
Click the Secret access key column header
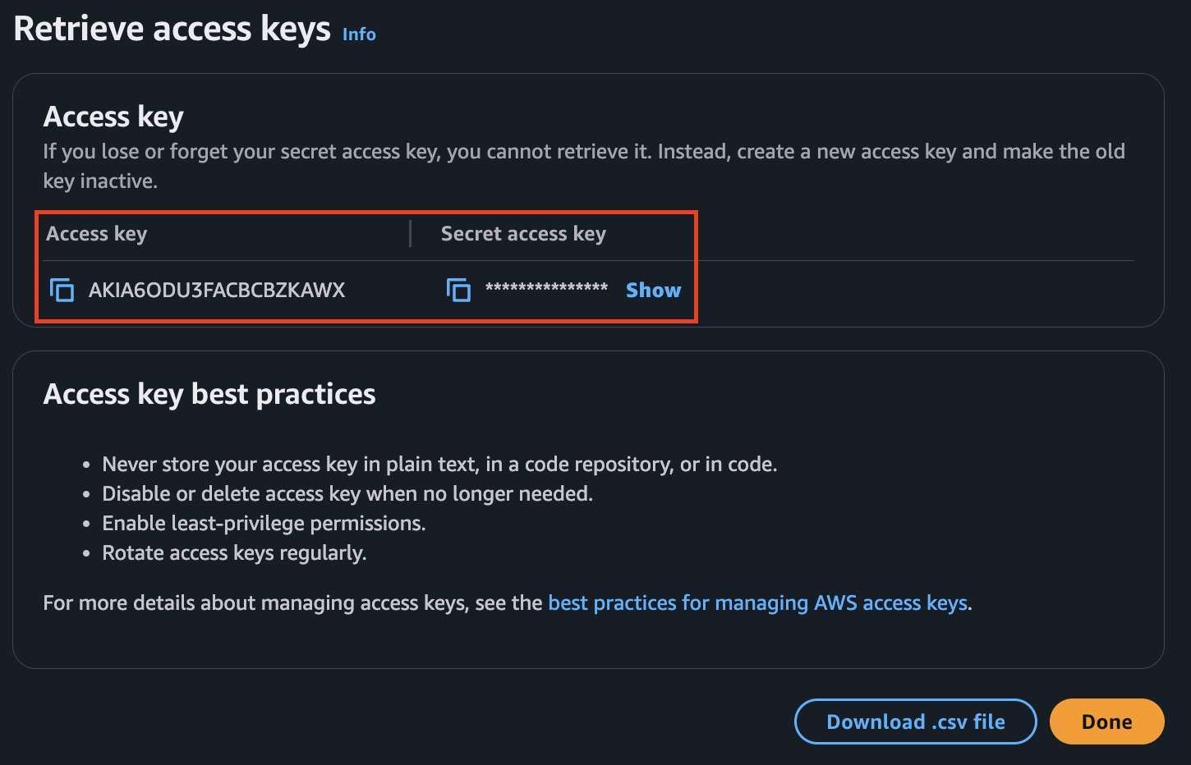(x=523, y=234)
